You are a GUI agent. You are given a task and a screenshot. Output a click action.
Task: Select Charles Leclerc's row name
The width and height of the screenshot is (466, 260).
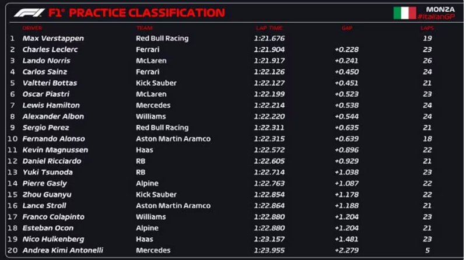pos(50,50)
